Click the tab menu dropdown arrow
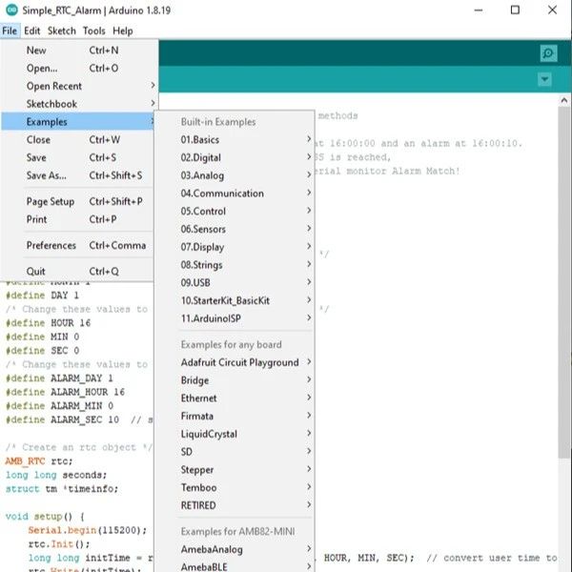 click(544, 79)
